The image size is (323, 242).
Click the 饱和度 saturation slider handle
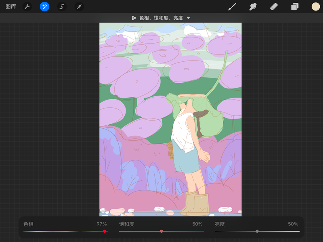(161, 231)
